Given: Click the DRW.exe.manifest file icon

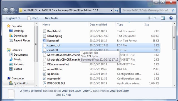Looking at the screenshot, I should point(44,64).
